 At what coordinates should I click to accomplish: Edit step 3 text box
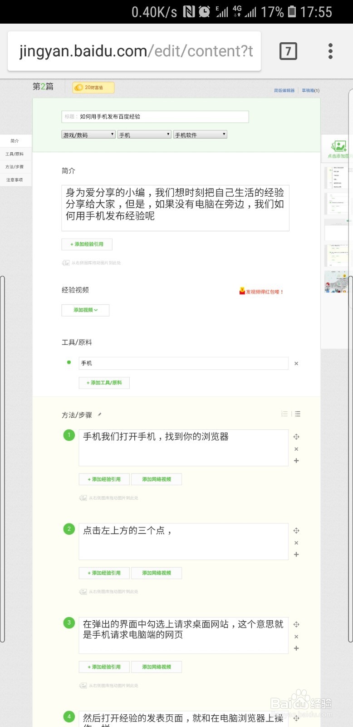(183, 635)
